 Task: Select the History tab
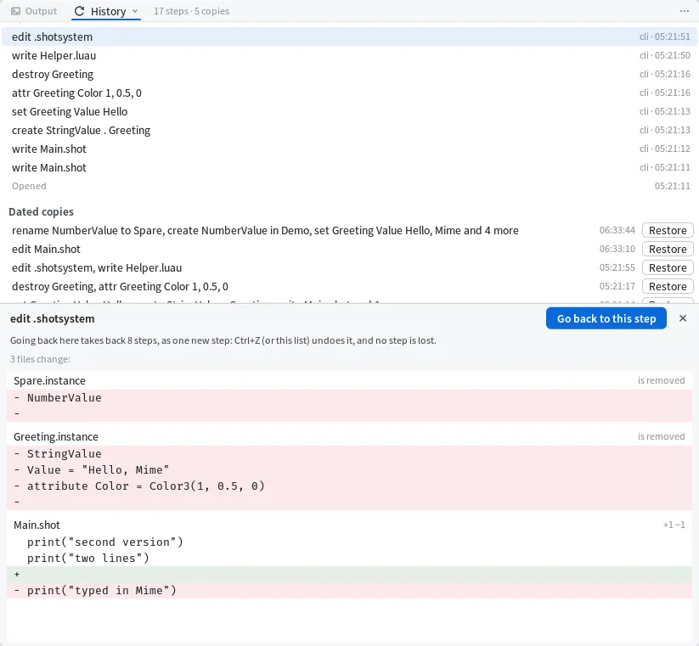106,11
